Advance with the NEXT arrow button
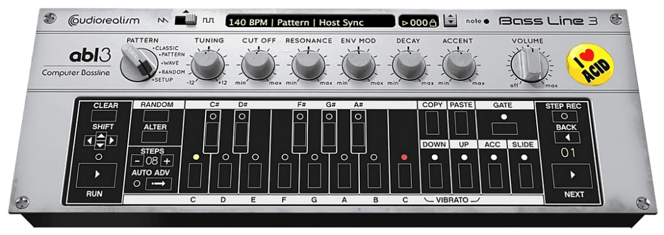The image size is (664, 235). 572,175
